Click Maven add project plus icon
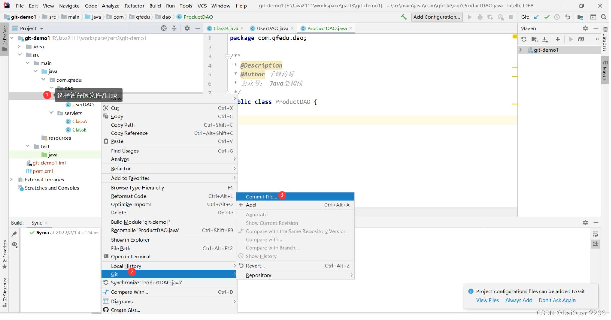The height and width of the screenshot is (320, 611). pyautogui.click(x=557, y=39)
